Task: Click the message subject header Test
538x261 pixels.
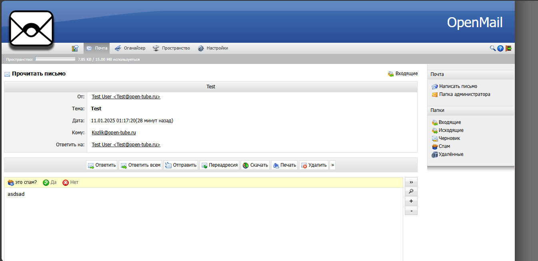Action: click(x=211, y=87)
